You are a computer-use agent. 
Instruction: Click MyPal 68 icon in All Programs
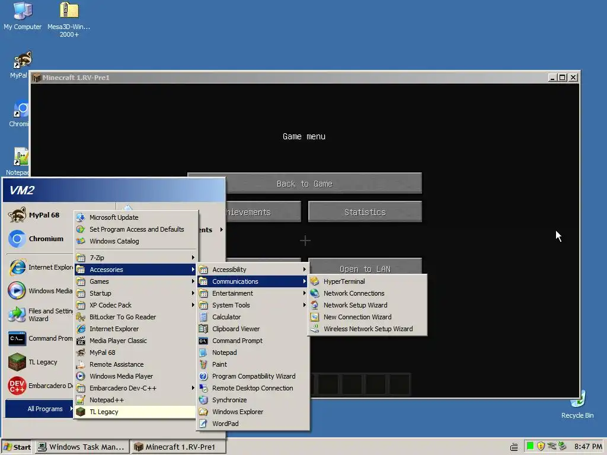click(x=81, y=353)
